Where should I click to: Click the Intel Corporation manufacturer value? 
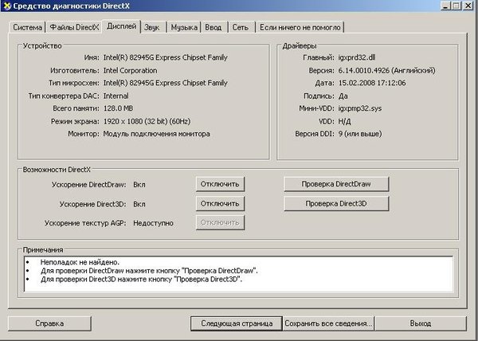click(x=130, y=70)
